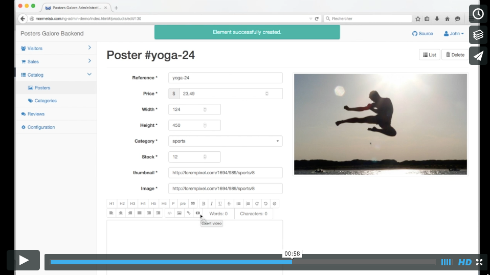Go back with the browser back arrow

[x=23, y=19]
